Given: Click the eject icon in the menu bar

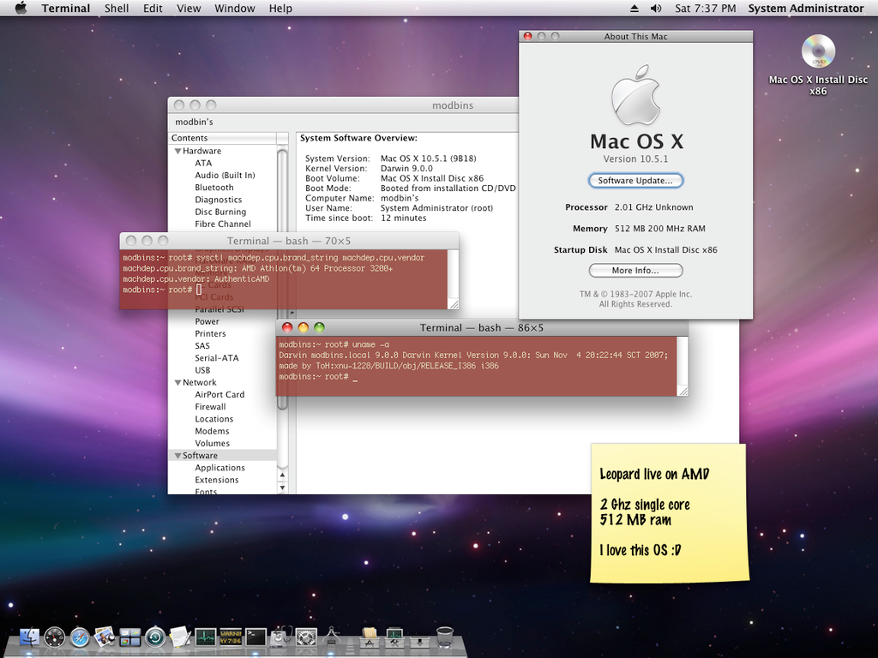Looking at the screenshot, I should pos(634,9).
